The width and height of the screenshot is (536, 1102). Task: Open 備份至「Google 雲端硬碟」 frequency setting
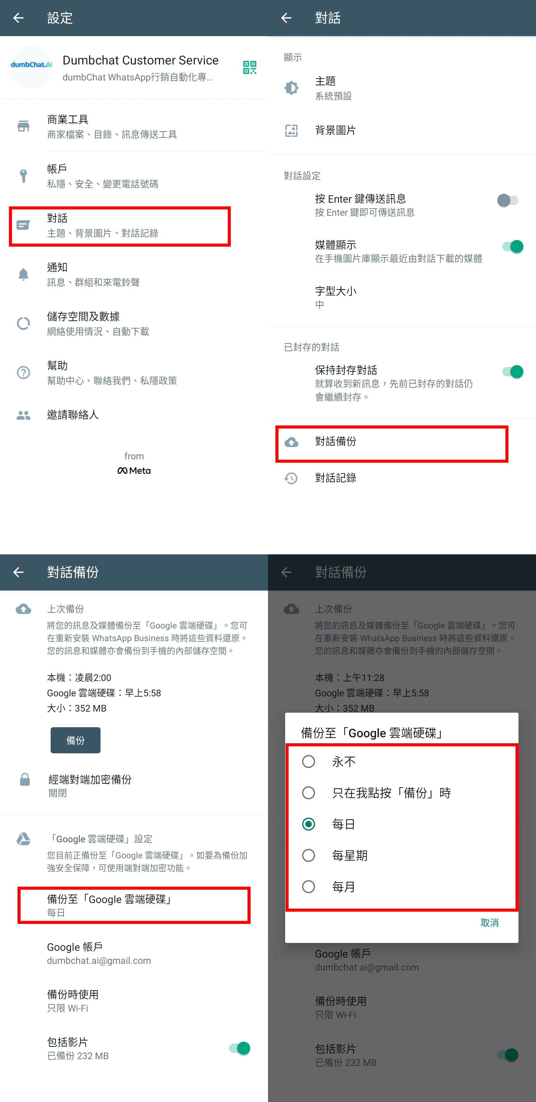tap(134, 905)
